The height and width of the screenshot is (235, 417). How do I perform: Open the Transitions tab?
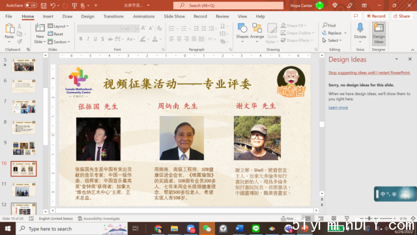pos(113,16)
